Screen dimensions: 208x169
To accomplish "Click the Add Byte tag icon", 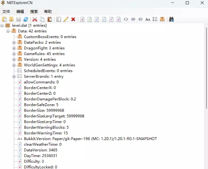I will (x=82, y=19).
